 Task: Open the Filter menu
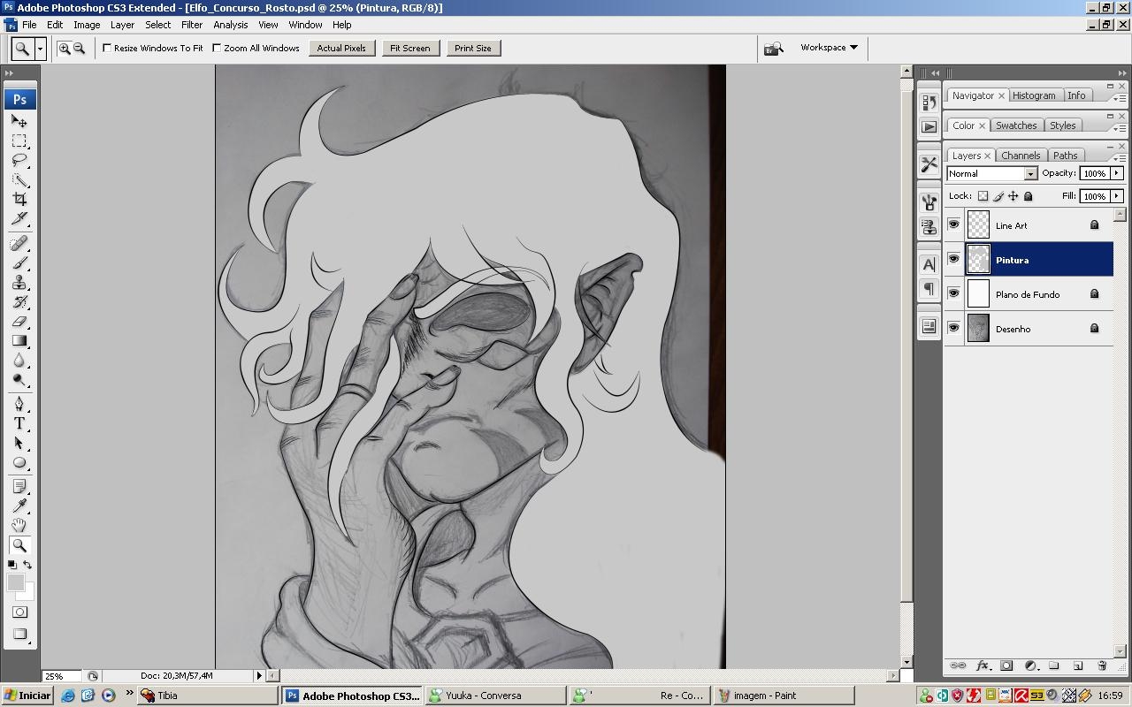(192, 25)
